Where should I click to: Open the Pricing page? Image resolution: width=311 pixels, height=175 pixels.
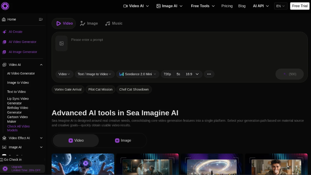click(x=227, y=6)
